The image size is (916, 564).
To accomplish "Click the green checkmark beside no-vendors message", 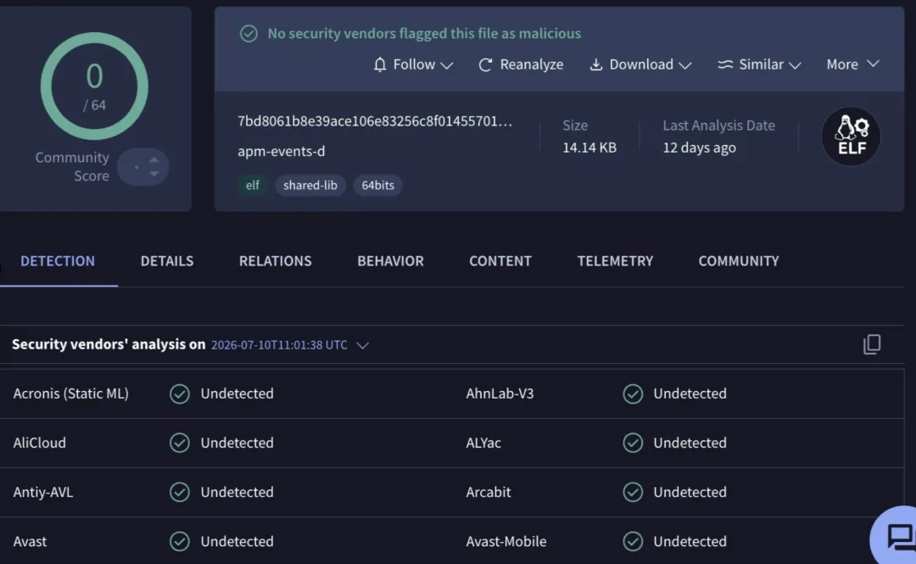I will [x=249, y=33].
